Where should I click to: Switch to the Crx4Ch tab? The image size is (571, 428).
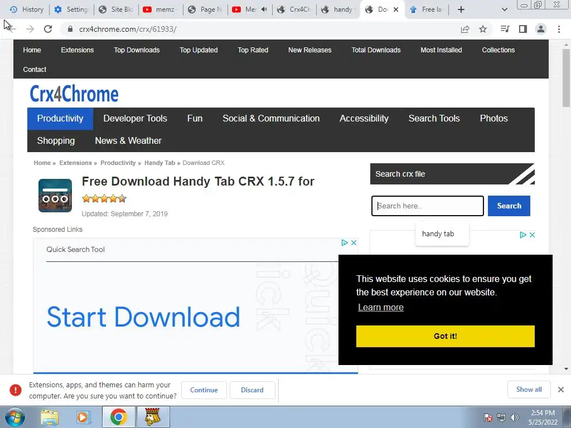point(294,9)
